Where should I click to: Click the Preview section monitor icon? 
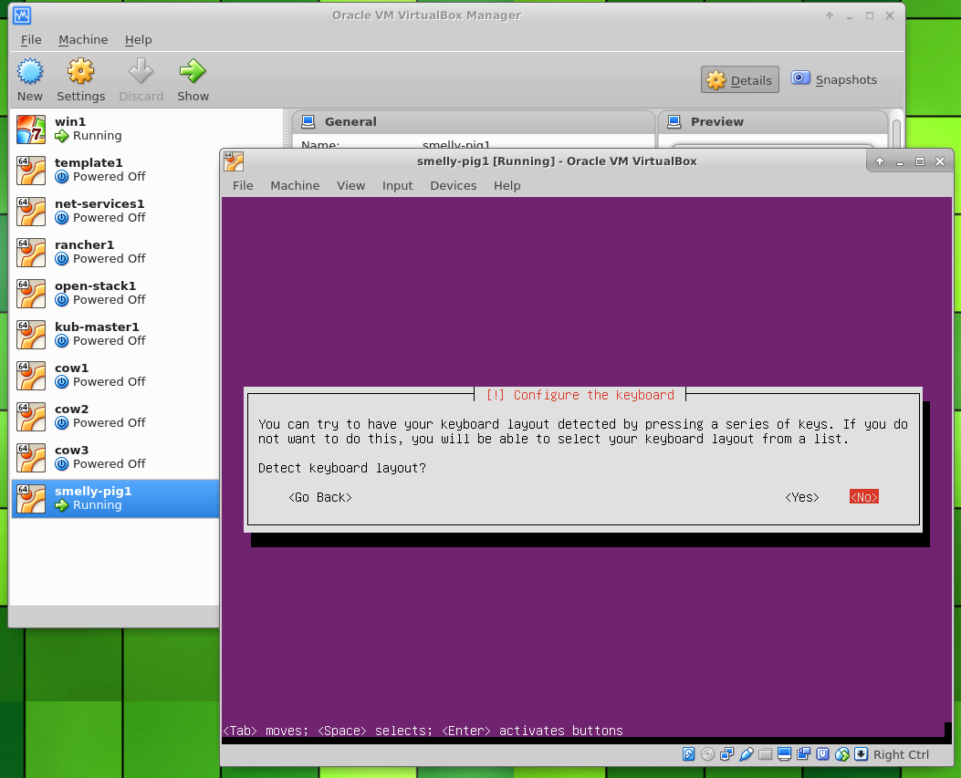click(x=674, y=121)
